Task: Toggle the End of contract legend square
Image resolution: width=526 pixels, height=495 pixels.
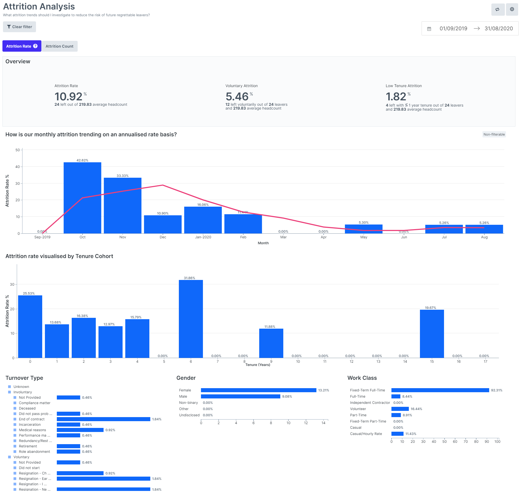Action: (x=15, y=419)
